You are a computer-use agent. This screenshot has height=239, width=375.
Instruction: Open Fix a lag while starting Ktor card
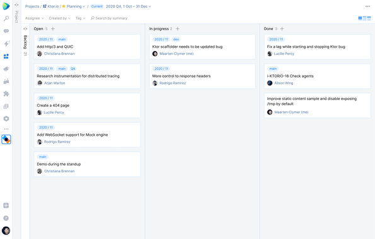318,47
